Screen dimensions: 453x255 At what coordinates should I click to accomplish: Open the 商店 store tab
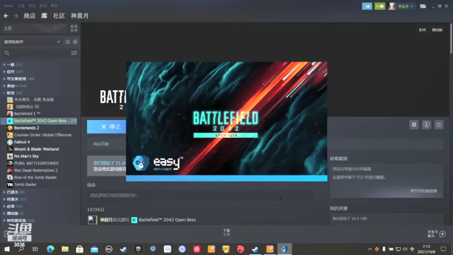[29, 16]
